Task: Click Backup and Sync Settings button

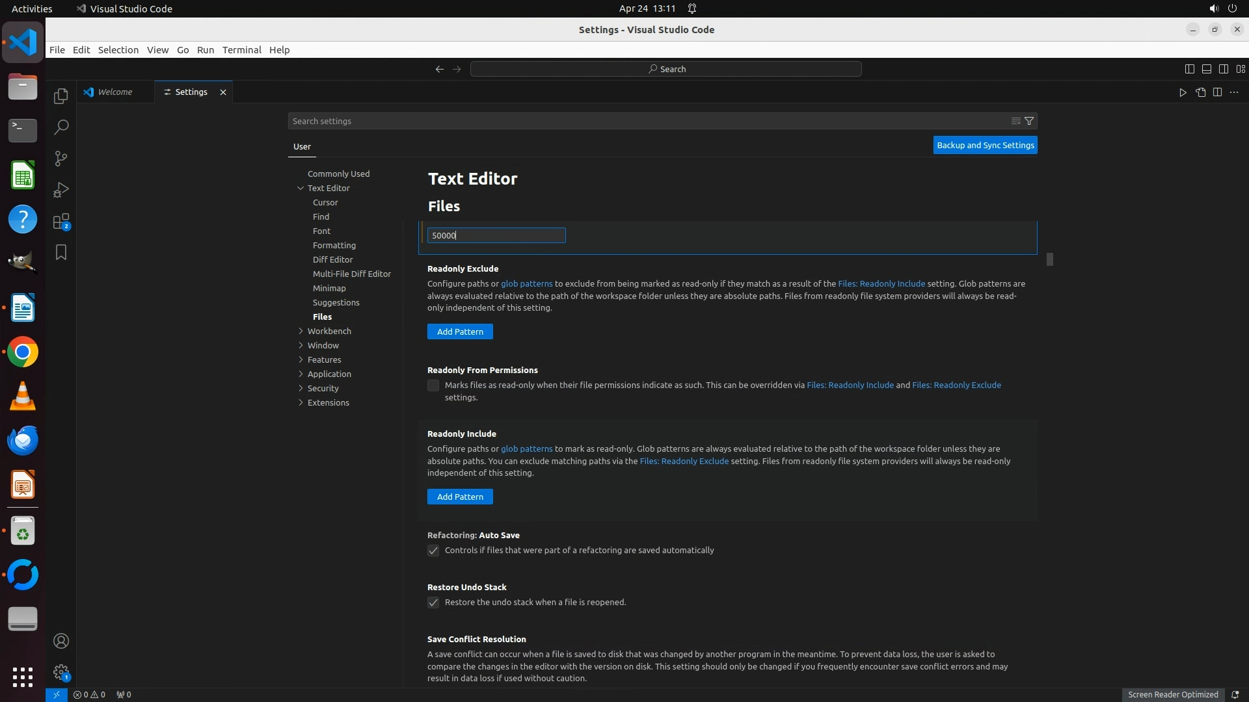Action: pyautogui.click(x=985, y=145)
